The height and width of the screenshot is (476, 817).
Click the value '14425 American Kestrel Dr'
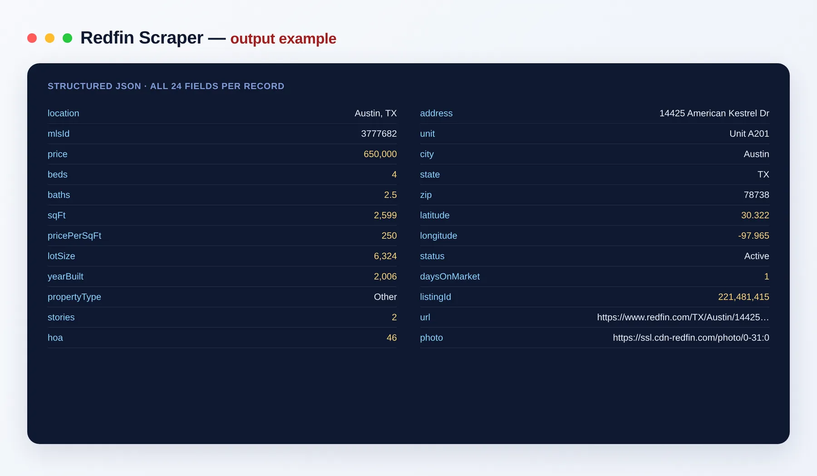click(x=714, y=113)
